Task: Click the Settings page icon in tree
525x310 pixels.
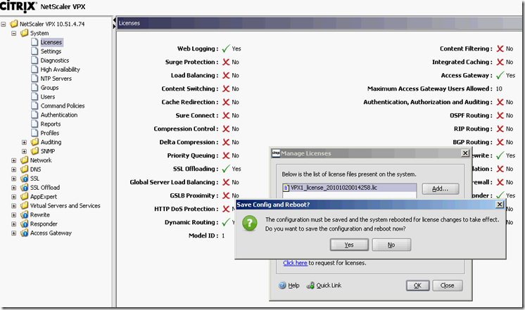Action: pos(34,51)
